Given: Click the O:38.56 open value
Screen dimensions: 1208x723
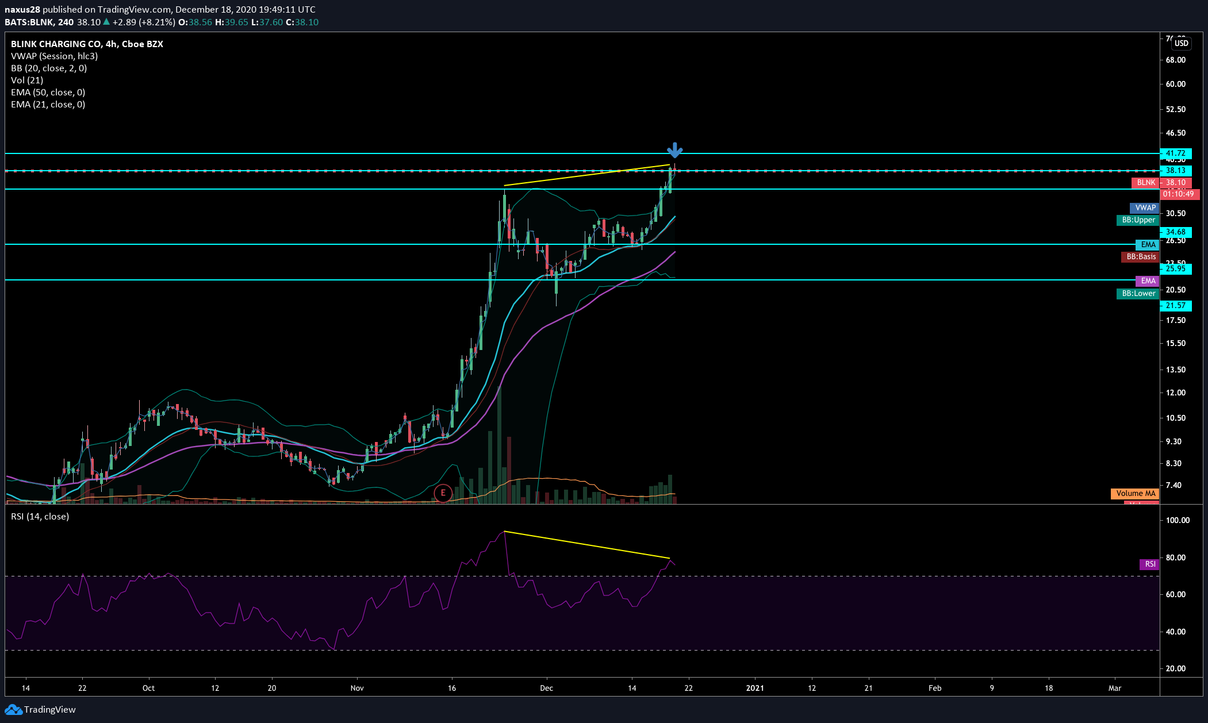Looking at the screenshot, I should pos(195,22).
